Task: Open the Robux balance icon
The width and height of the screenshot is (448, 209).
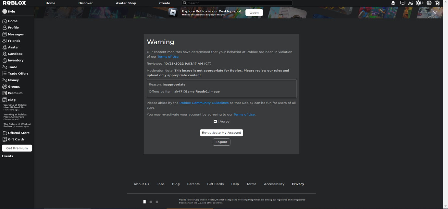Action: pos(418,3)
